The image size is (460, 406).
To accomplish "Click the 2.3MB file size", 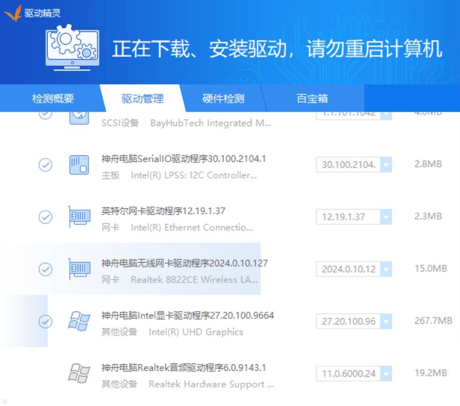I will point(428,216).
